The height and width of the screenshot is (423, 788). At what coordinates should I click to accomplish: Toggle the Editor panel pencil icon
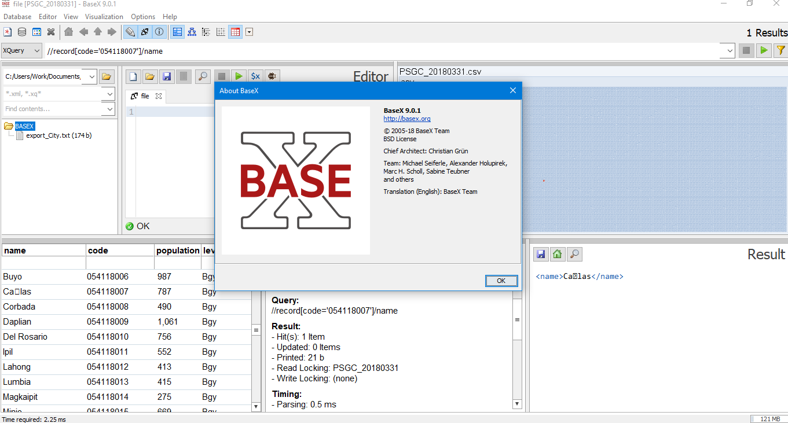pos(130,32)
